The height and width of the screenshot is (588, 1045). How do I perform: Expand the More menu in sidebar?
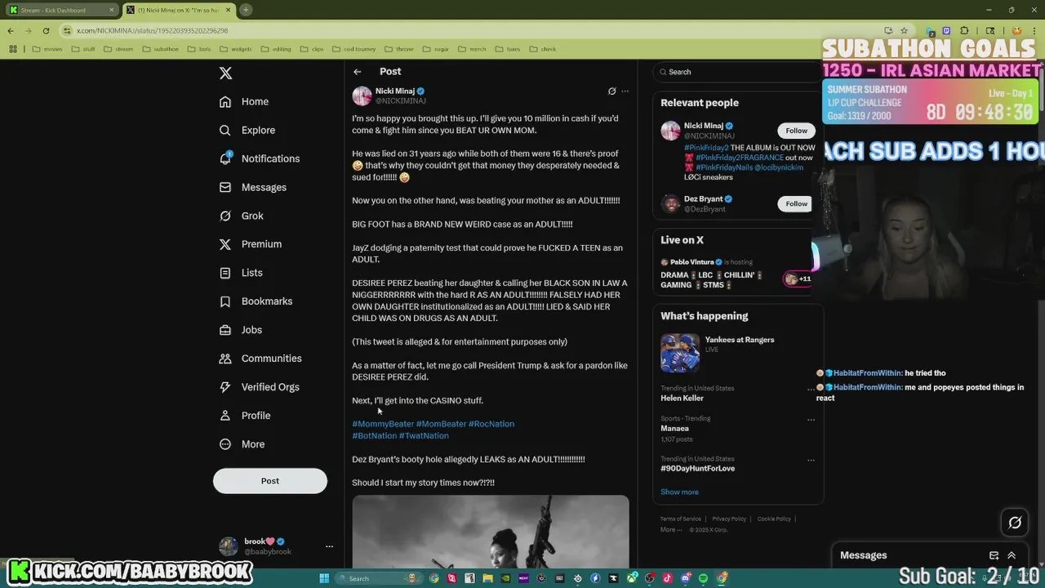coord(242,444)
